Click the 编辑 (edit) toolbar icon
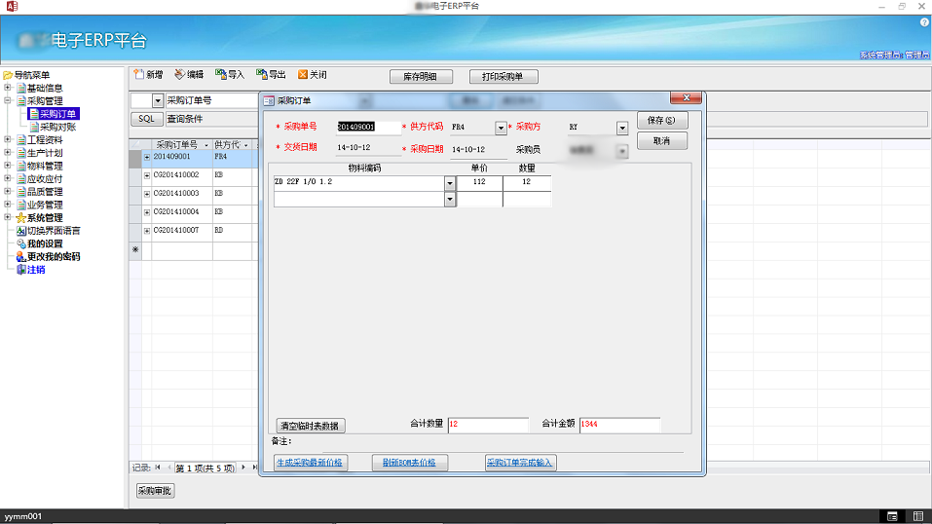This screenshot has height=524, width=932. click(x=179, y=74)
